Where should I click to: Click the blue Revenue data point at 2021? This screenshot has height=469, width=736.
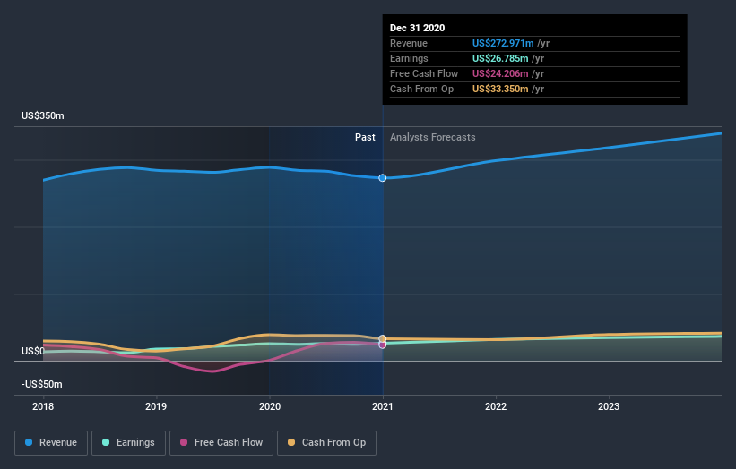point(383,178)
